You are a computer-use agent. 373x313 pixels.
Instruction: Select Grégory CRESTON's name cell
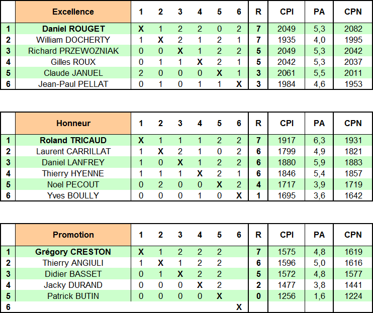click(x=73, y=252)
